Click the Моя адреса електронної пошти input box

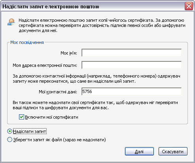(x=131, y=65)
